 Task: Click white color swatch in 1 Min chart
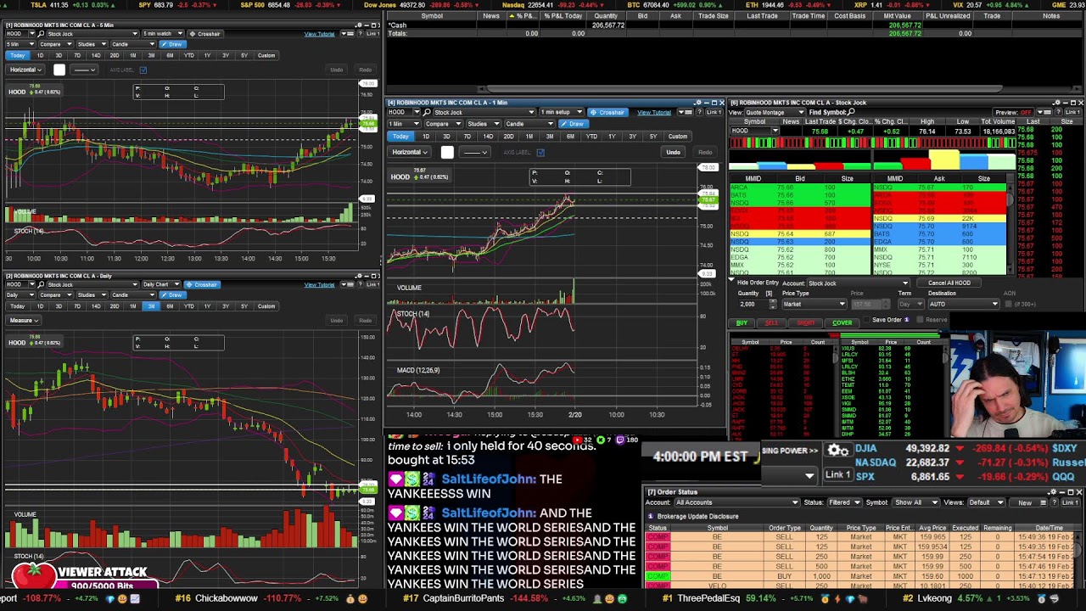447,152
